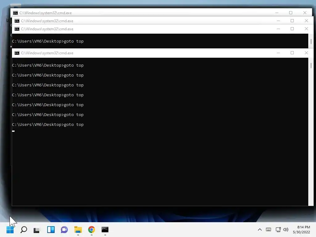
Task: Click the cmd icon of the rearmost window's title bar
Action: click(15, 13)
